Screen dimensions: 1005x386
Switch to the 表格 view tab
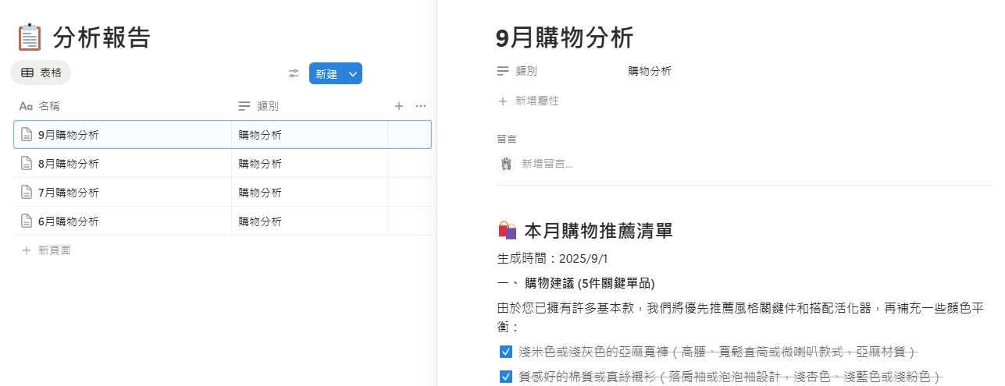click(41, 73)
